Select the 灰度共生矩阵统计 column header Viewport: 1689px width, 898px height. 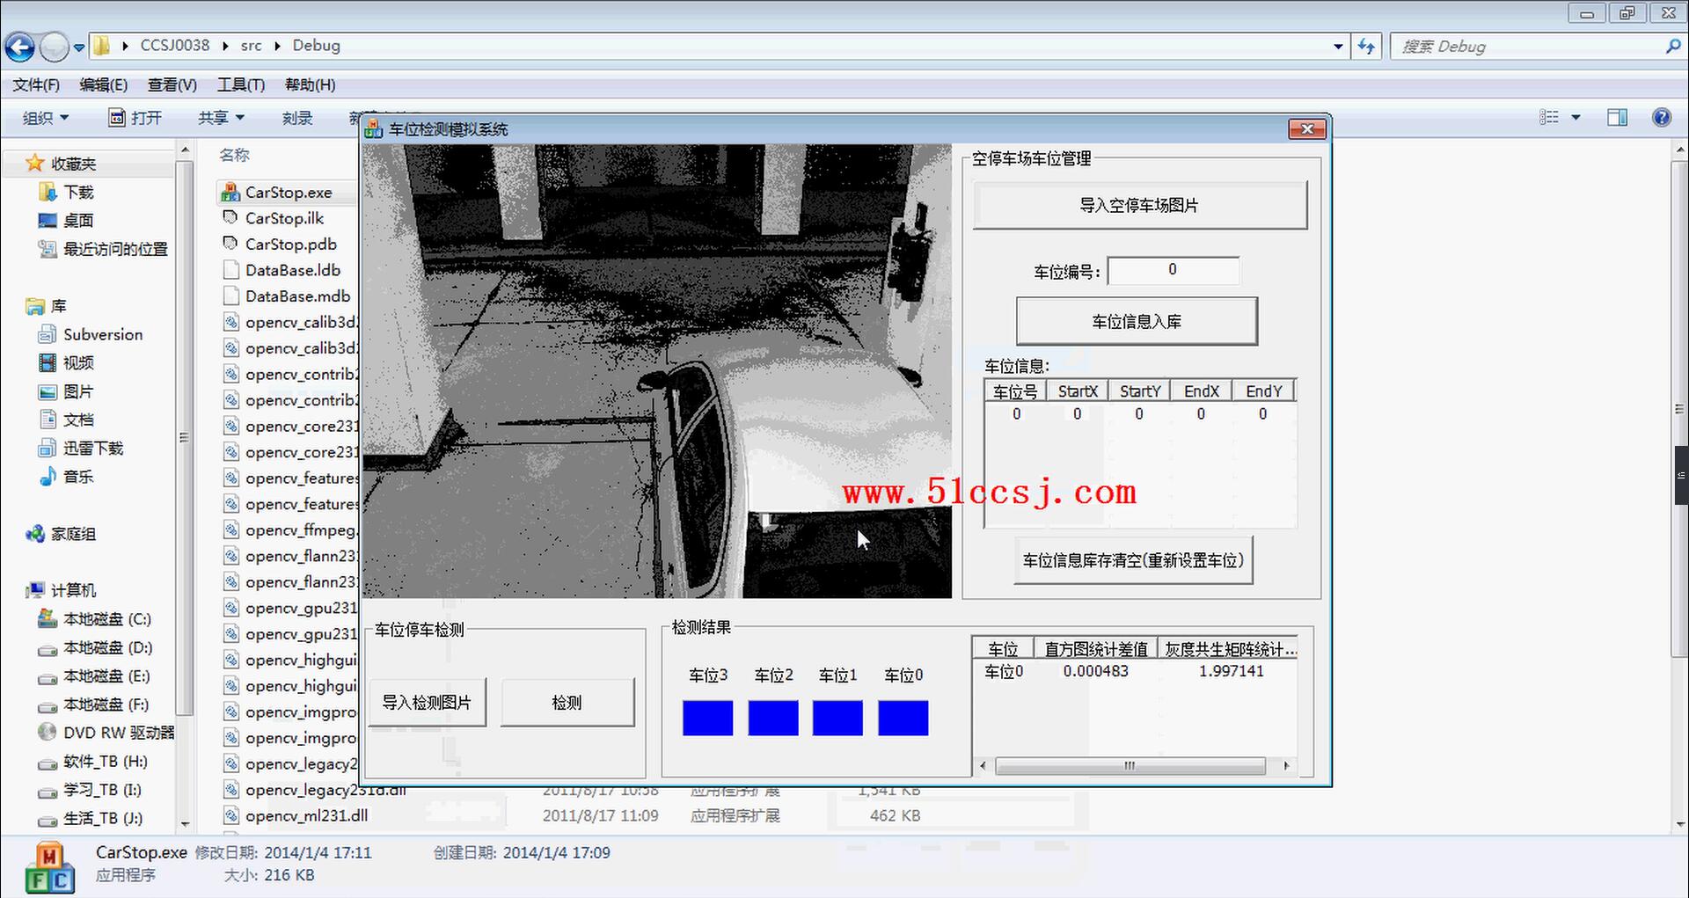1230,649
